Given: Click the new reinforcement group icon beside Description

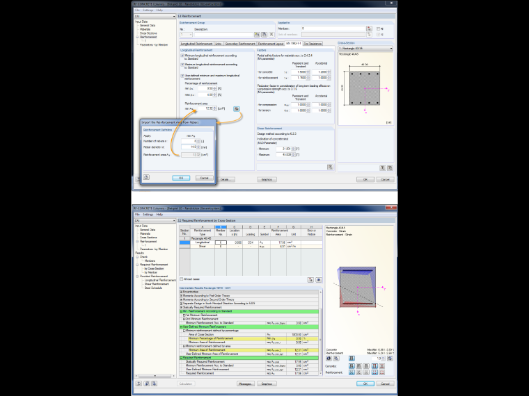Looking at the screenshot, I should (x=257, y=35).
